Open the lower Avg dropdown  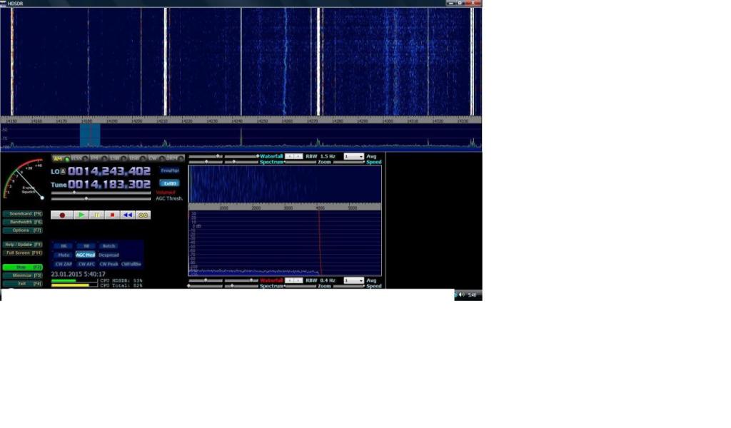pos(353,281)
